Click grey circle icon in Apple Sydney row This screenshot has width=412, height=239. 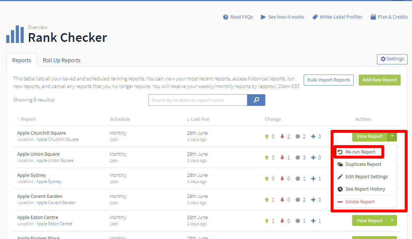pyautogui.click(x=298, y=179)
